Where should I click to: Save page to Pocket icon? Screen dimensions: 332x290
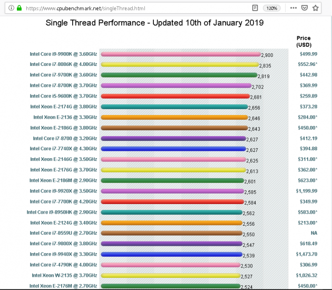click(x=305, y=8)
